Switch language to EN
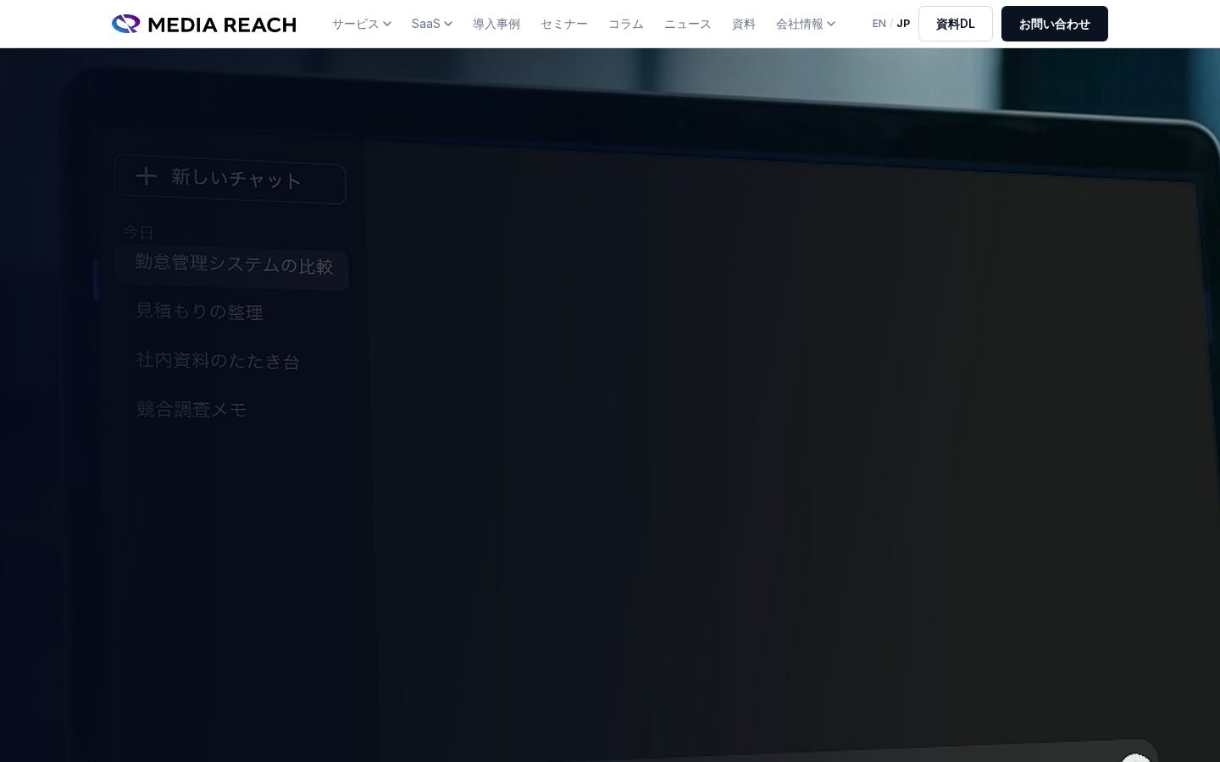Screen dimensions: 1220x762 point(879,24)
